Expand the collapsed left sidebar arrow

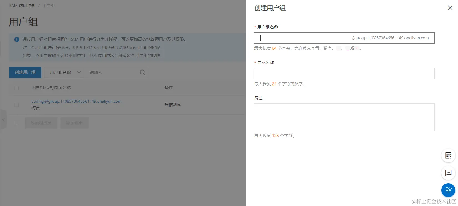tap(3, 120)
